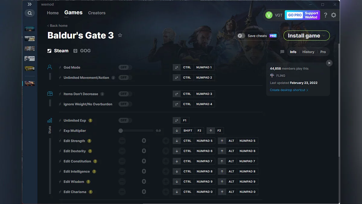Open the Install game dropdown arrow
Image resolution: width=362 pixels, height=204 pixels.
(324, 36)
